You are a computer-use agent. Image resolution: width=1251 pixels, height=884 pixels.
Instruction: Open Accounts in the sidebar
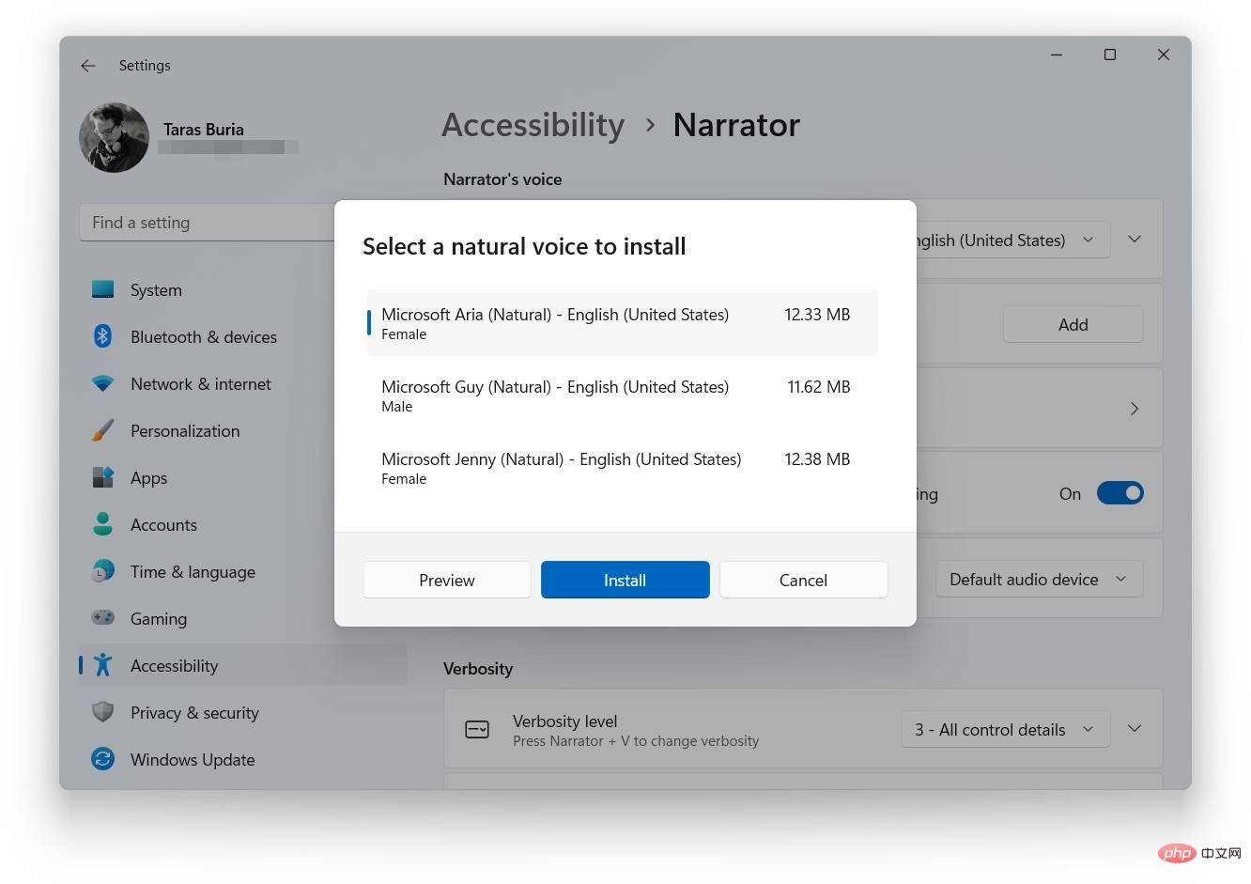[x=163, y=525]
